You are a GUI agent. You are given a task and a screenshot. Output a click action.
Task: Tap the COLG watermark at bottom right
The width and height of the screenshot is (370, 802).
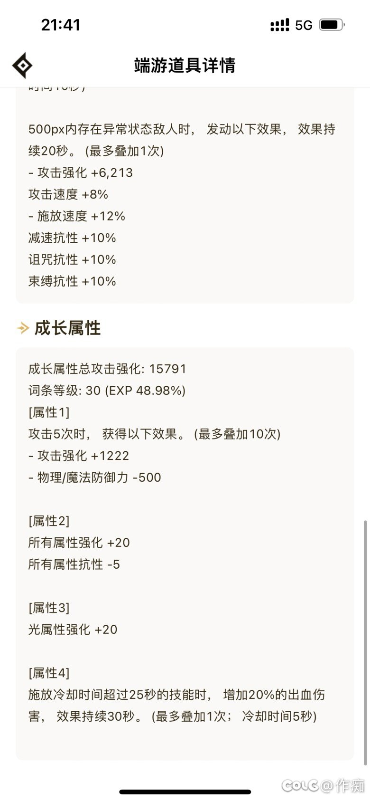tap(324, 786)
